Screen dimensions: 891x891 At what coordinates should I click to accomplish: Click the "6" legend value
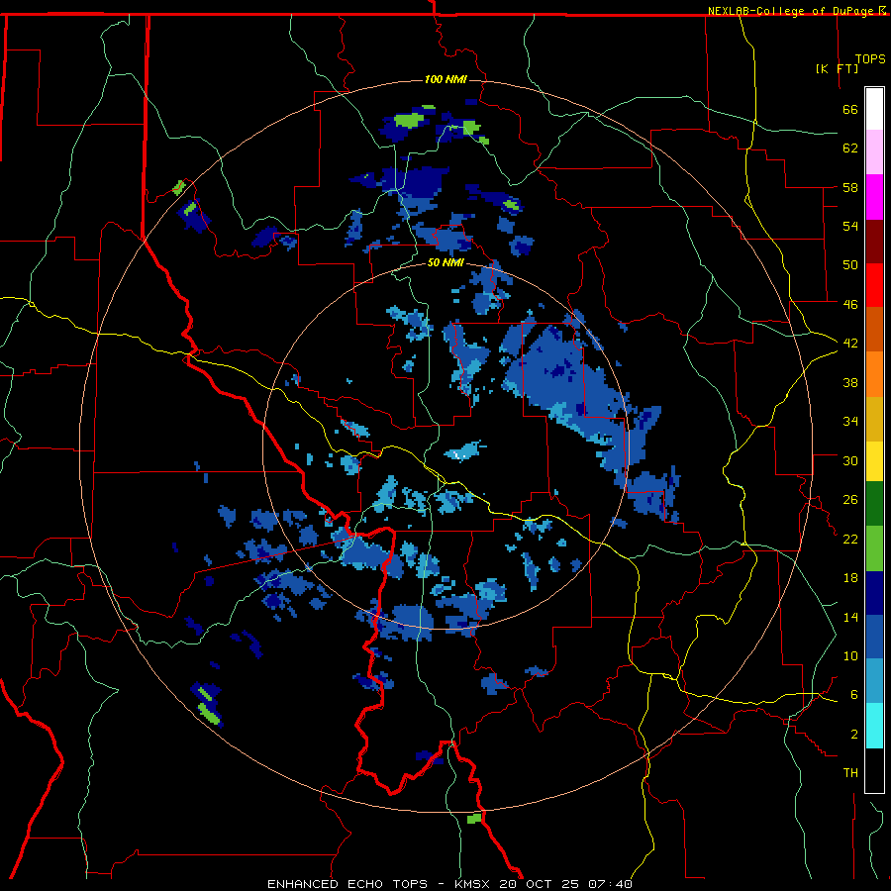pyautogui.click(x=854, y=695)
